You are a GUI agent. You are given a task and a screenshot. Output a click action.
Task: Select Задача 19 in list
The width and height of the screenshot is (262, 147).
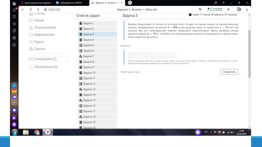(97, 122)
